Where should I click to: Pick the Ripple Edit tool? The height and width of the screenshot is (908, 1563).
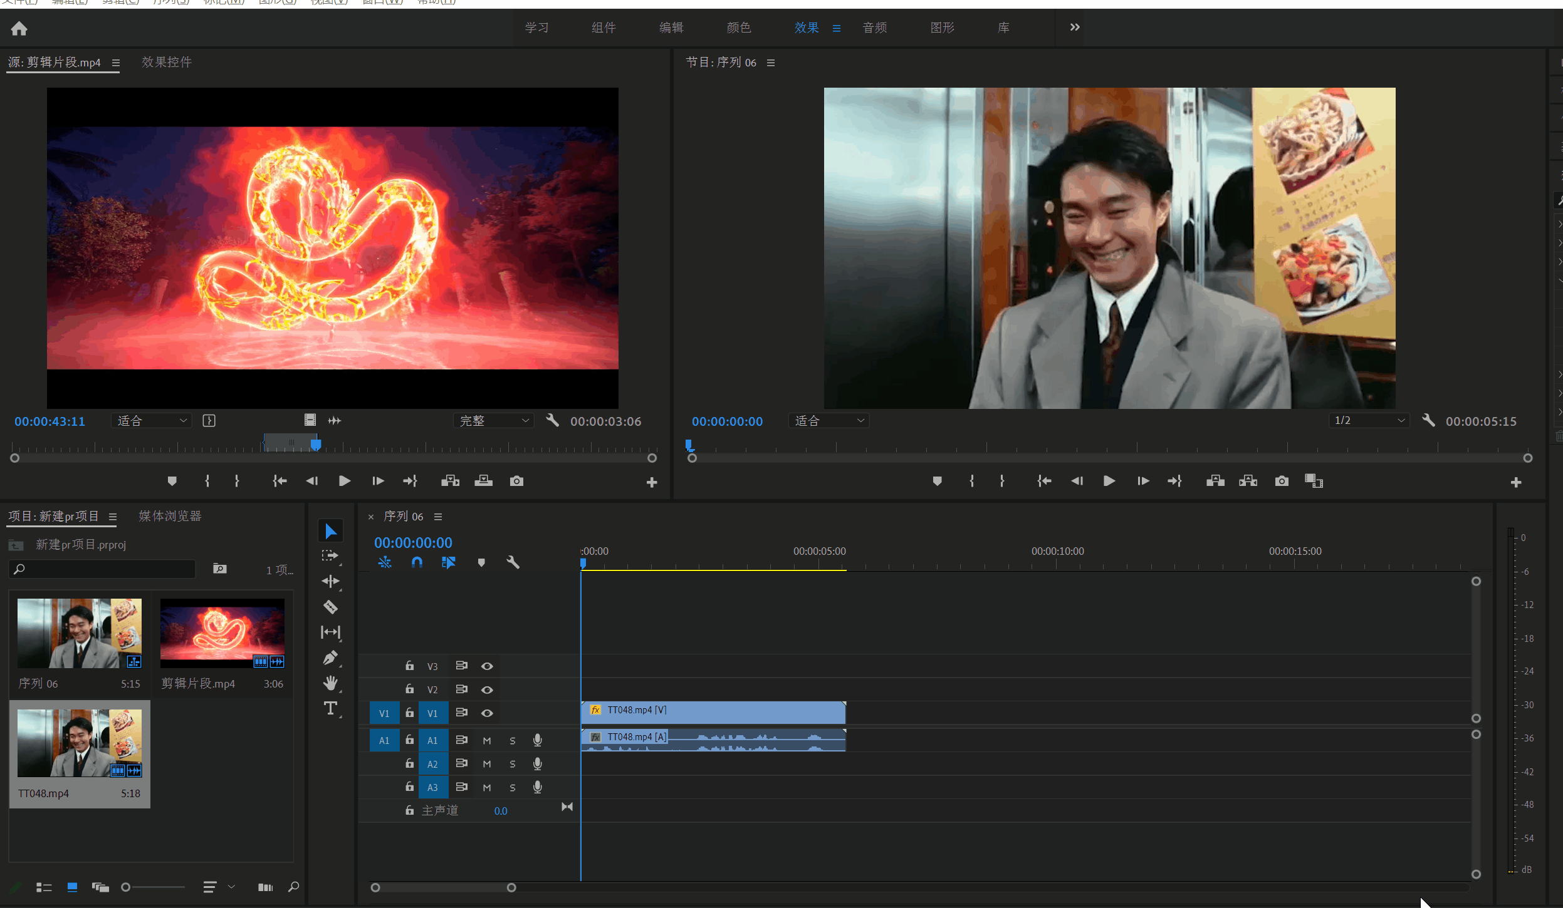(x=330, y=581)
